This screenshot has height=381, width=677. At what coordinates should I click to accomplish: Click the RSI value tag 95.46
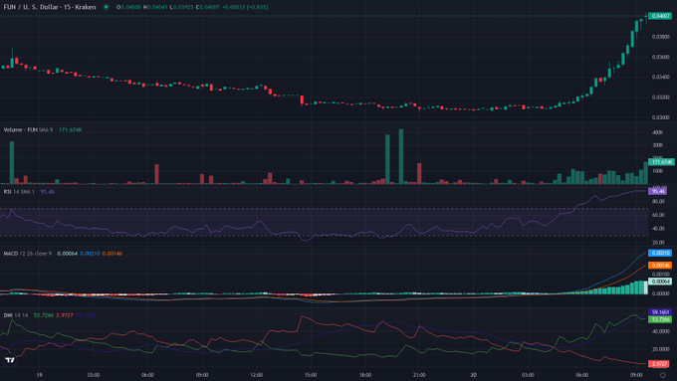(x=657, y=191)
